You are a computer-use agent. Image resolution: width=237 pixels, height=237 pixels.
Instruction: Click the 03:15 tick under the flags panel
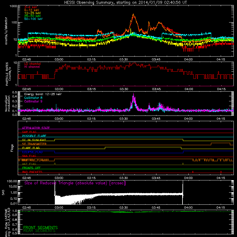pyautogui.click(x=91, y=178)
